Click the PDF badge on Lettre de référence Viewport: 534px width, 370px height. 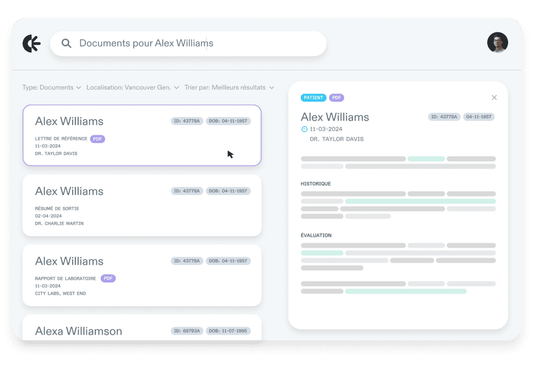pos(97,139)
